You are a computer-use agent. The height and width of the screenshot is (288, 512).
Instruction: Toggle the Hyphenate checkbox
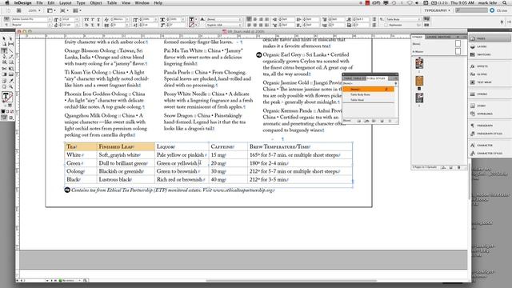386,25
